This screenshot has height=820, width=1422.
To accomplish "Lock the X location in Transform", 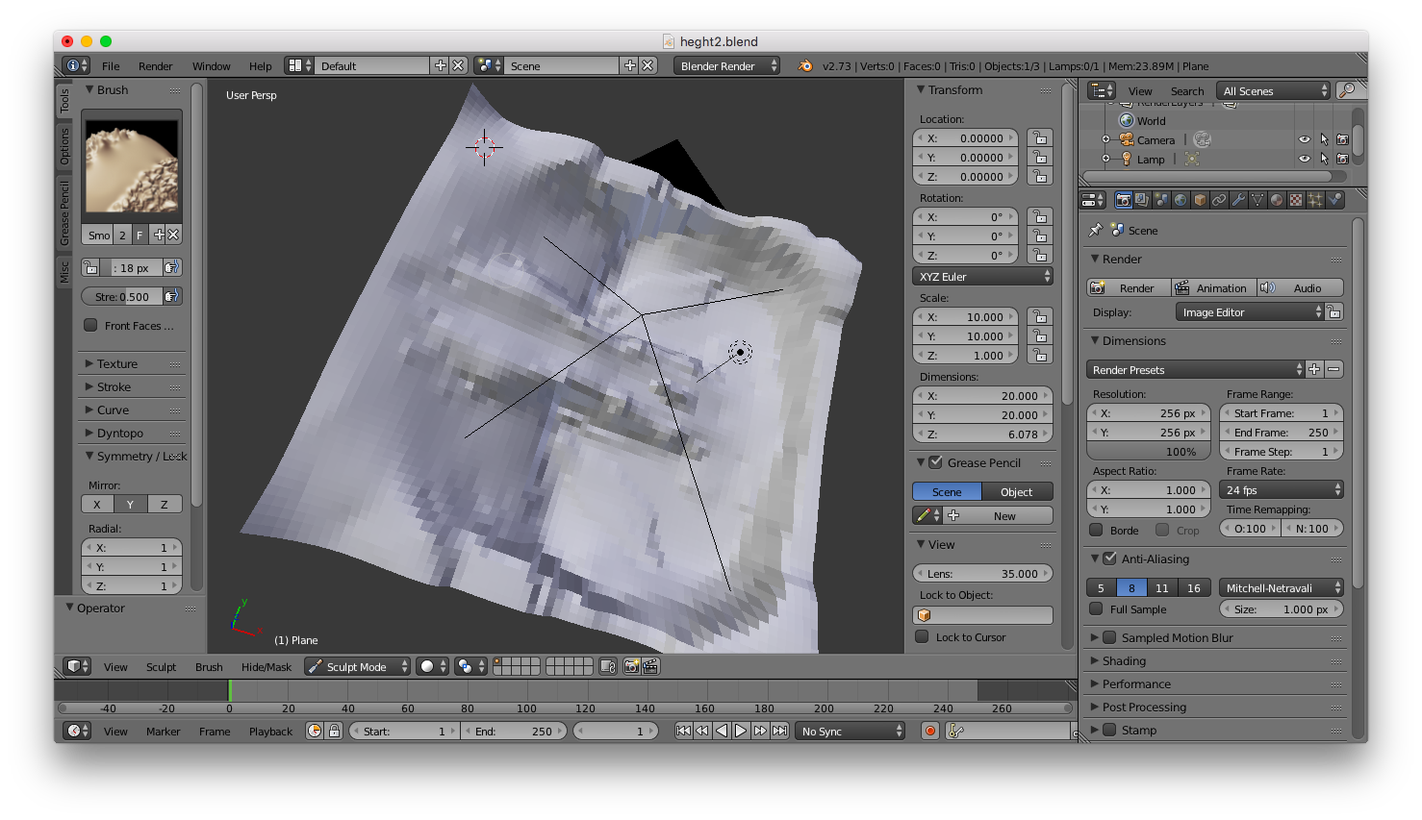I will (x=1039, y=138).
